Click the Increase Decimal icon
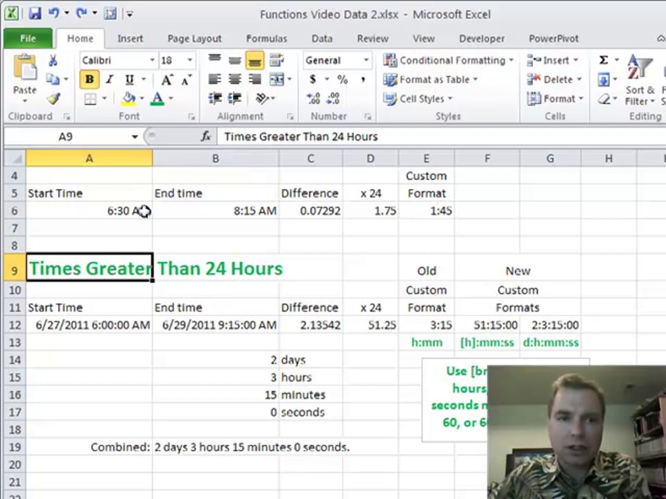 click(314, 99)
